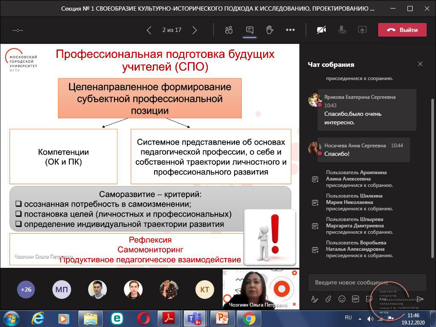Viewport: 436px width, 327px height.
Task: Open the emoji picker in chat
Action: pyautogui.click(x=342, y=299)
